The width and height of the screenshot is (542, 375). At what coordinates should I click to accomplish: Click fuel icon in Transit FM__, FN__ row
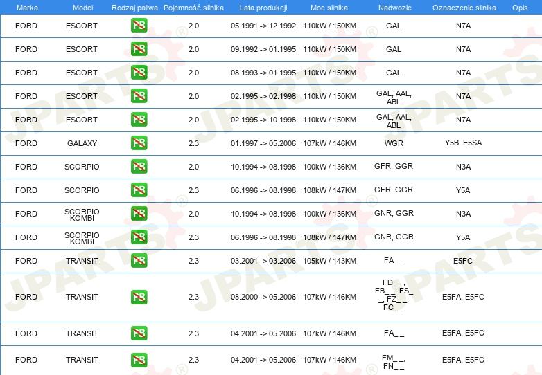point(139,360)
